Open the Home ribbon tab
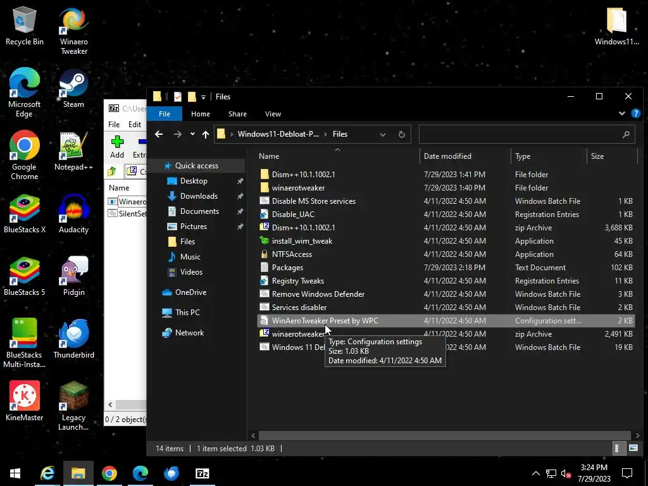 pyautogui.click(x=201, y=114)
